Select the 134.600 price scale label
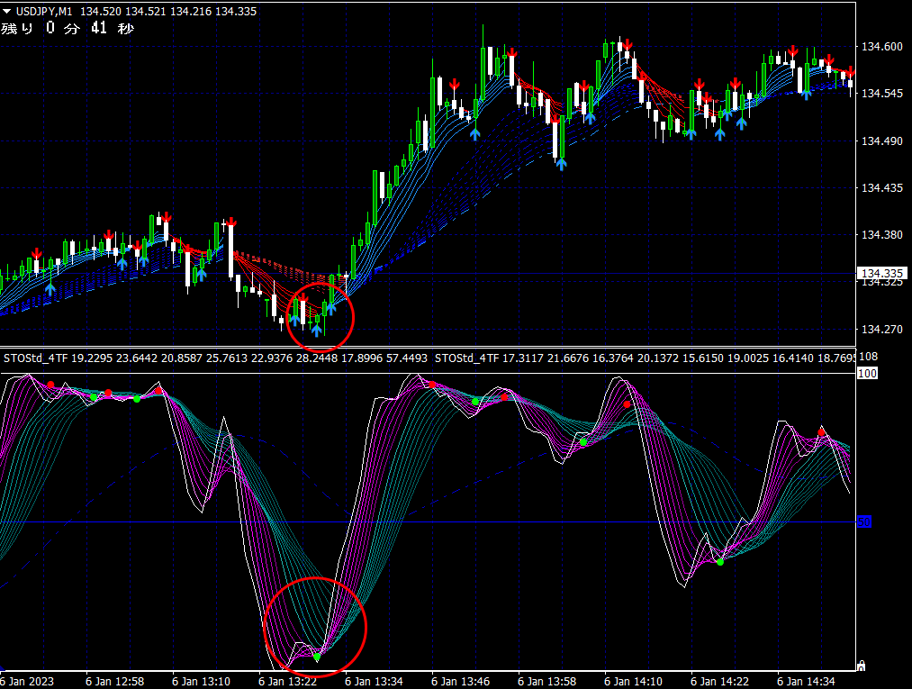 (881, 47)
